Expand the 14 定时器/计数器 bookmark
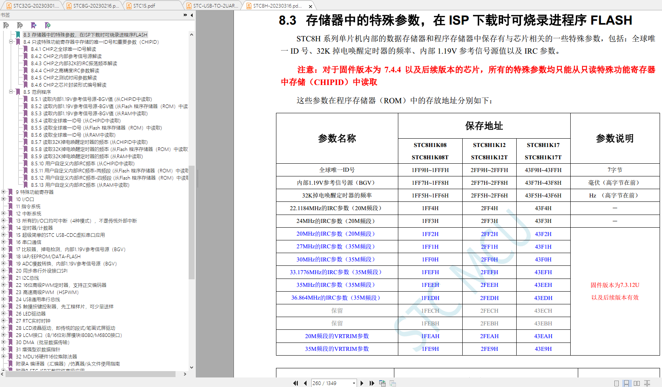The image size is (662, 387). [3, 228]
